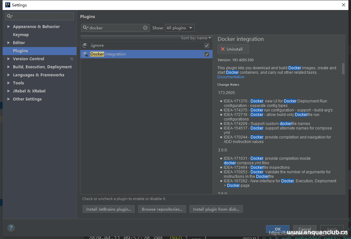Open the Sort by name dropdown
351x239 pixels.
click(x=196, y=38)
